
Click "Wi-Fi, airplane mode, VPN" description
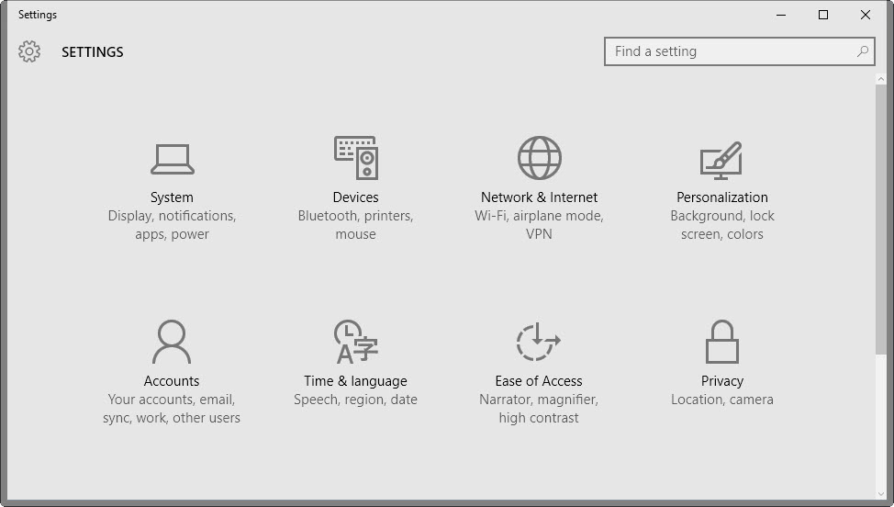click(x=540, y=225)
